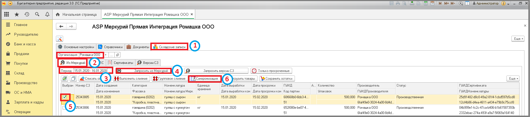Click the select all checkmarks icon
The width and height of the screenshot is (530, 117).
(x=65, y=79)
